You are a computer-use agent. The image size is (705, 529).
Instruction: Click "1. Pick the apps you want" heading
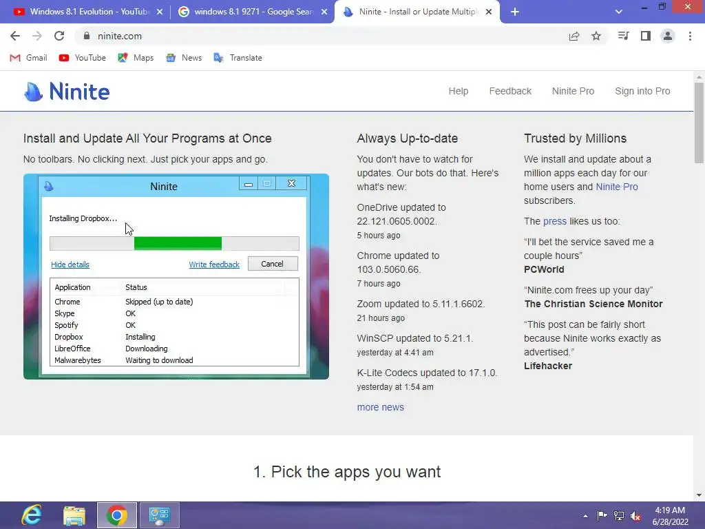pos(347,472)
